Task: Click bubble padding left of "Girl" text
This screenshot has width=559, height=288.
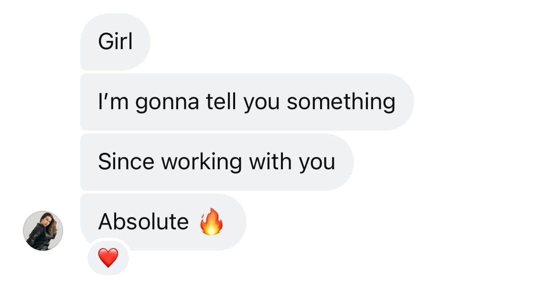Action: point(89,42)
